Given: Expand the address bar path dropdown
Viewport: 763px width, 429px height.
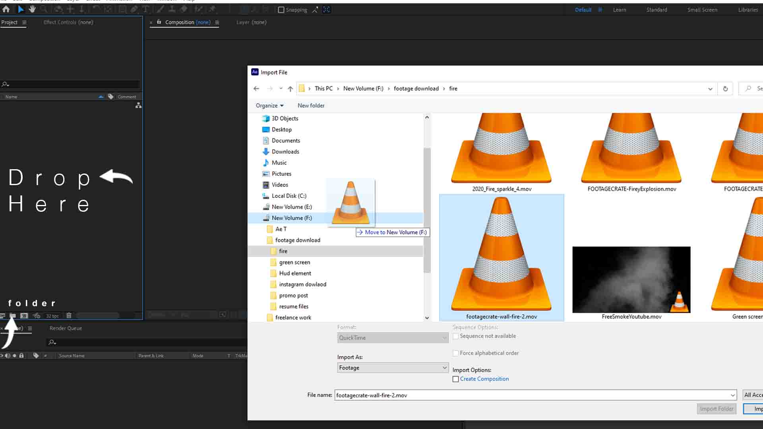Looking at the screenshot, I should point(710,89).
